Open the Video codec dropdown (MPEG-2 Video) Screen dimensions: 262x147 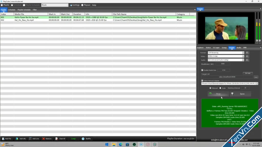click(x=243, y=56)
